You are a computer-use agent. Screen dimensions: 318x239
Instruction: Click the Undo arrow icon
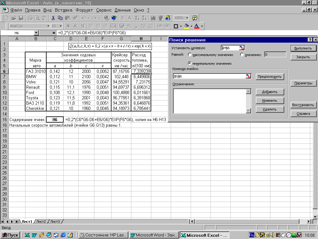point(84,18)
